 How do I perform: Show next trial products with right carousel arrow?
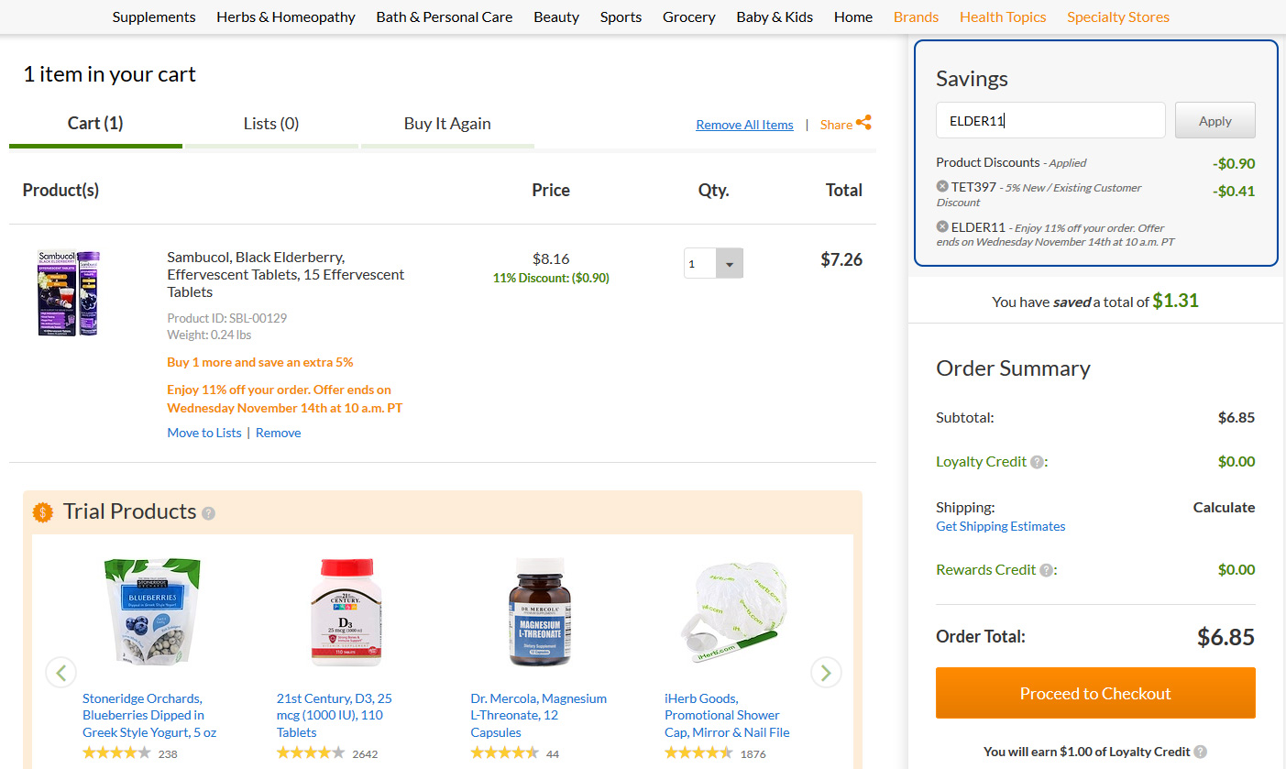pyautogui.click(x=826, y=673)
